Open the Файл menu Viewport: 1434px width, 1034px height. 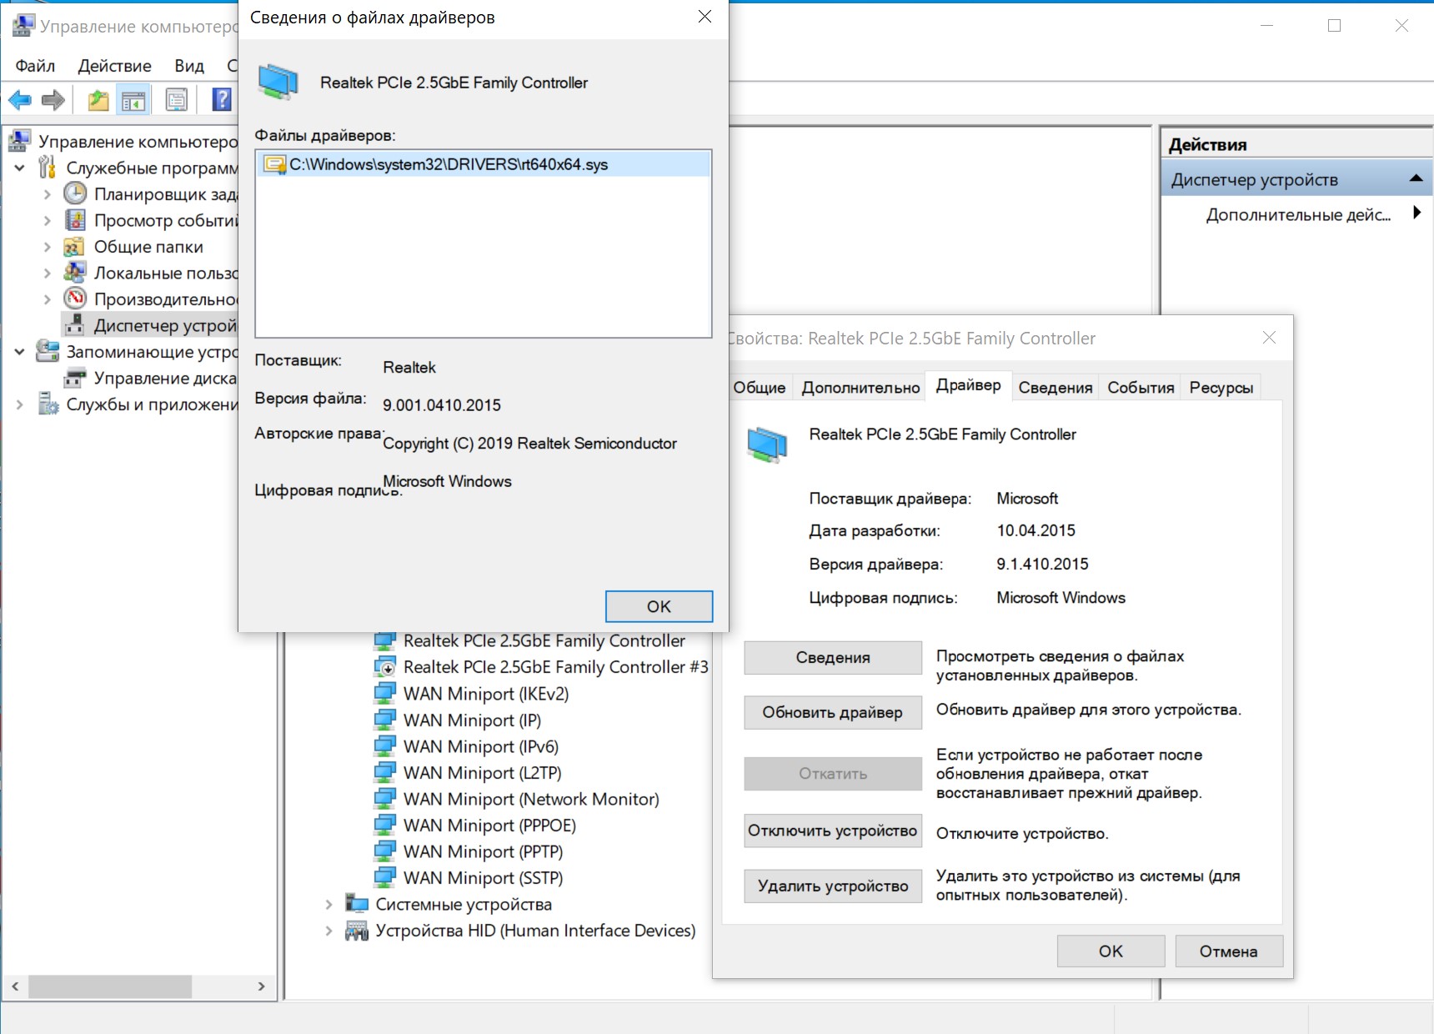click(35, 66)
